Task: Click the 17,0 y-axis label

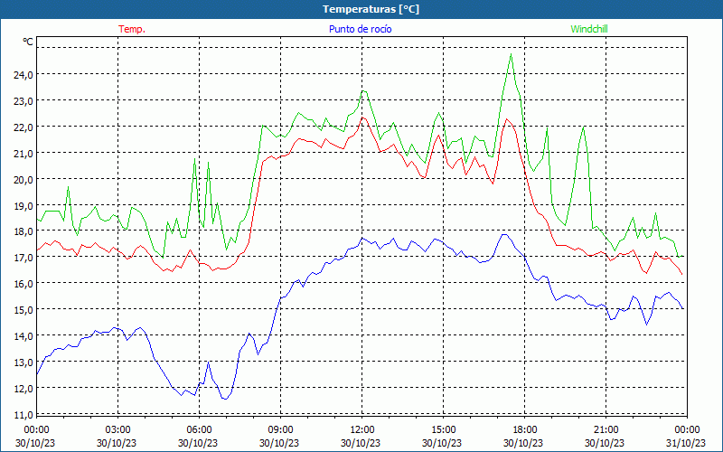Action: click(23, 258)
